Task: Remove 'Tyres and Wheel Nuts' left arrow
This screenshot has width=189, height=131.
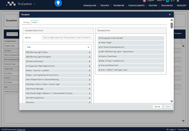Action: click(x=99, y=65)
